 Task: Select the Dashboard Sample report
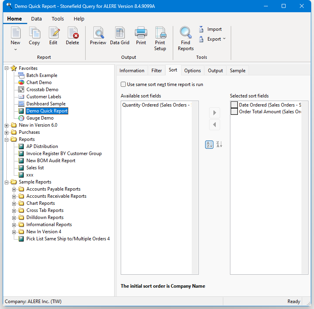click(46, 104)
